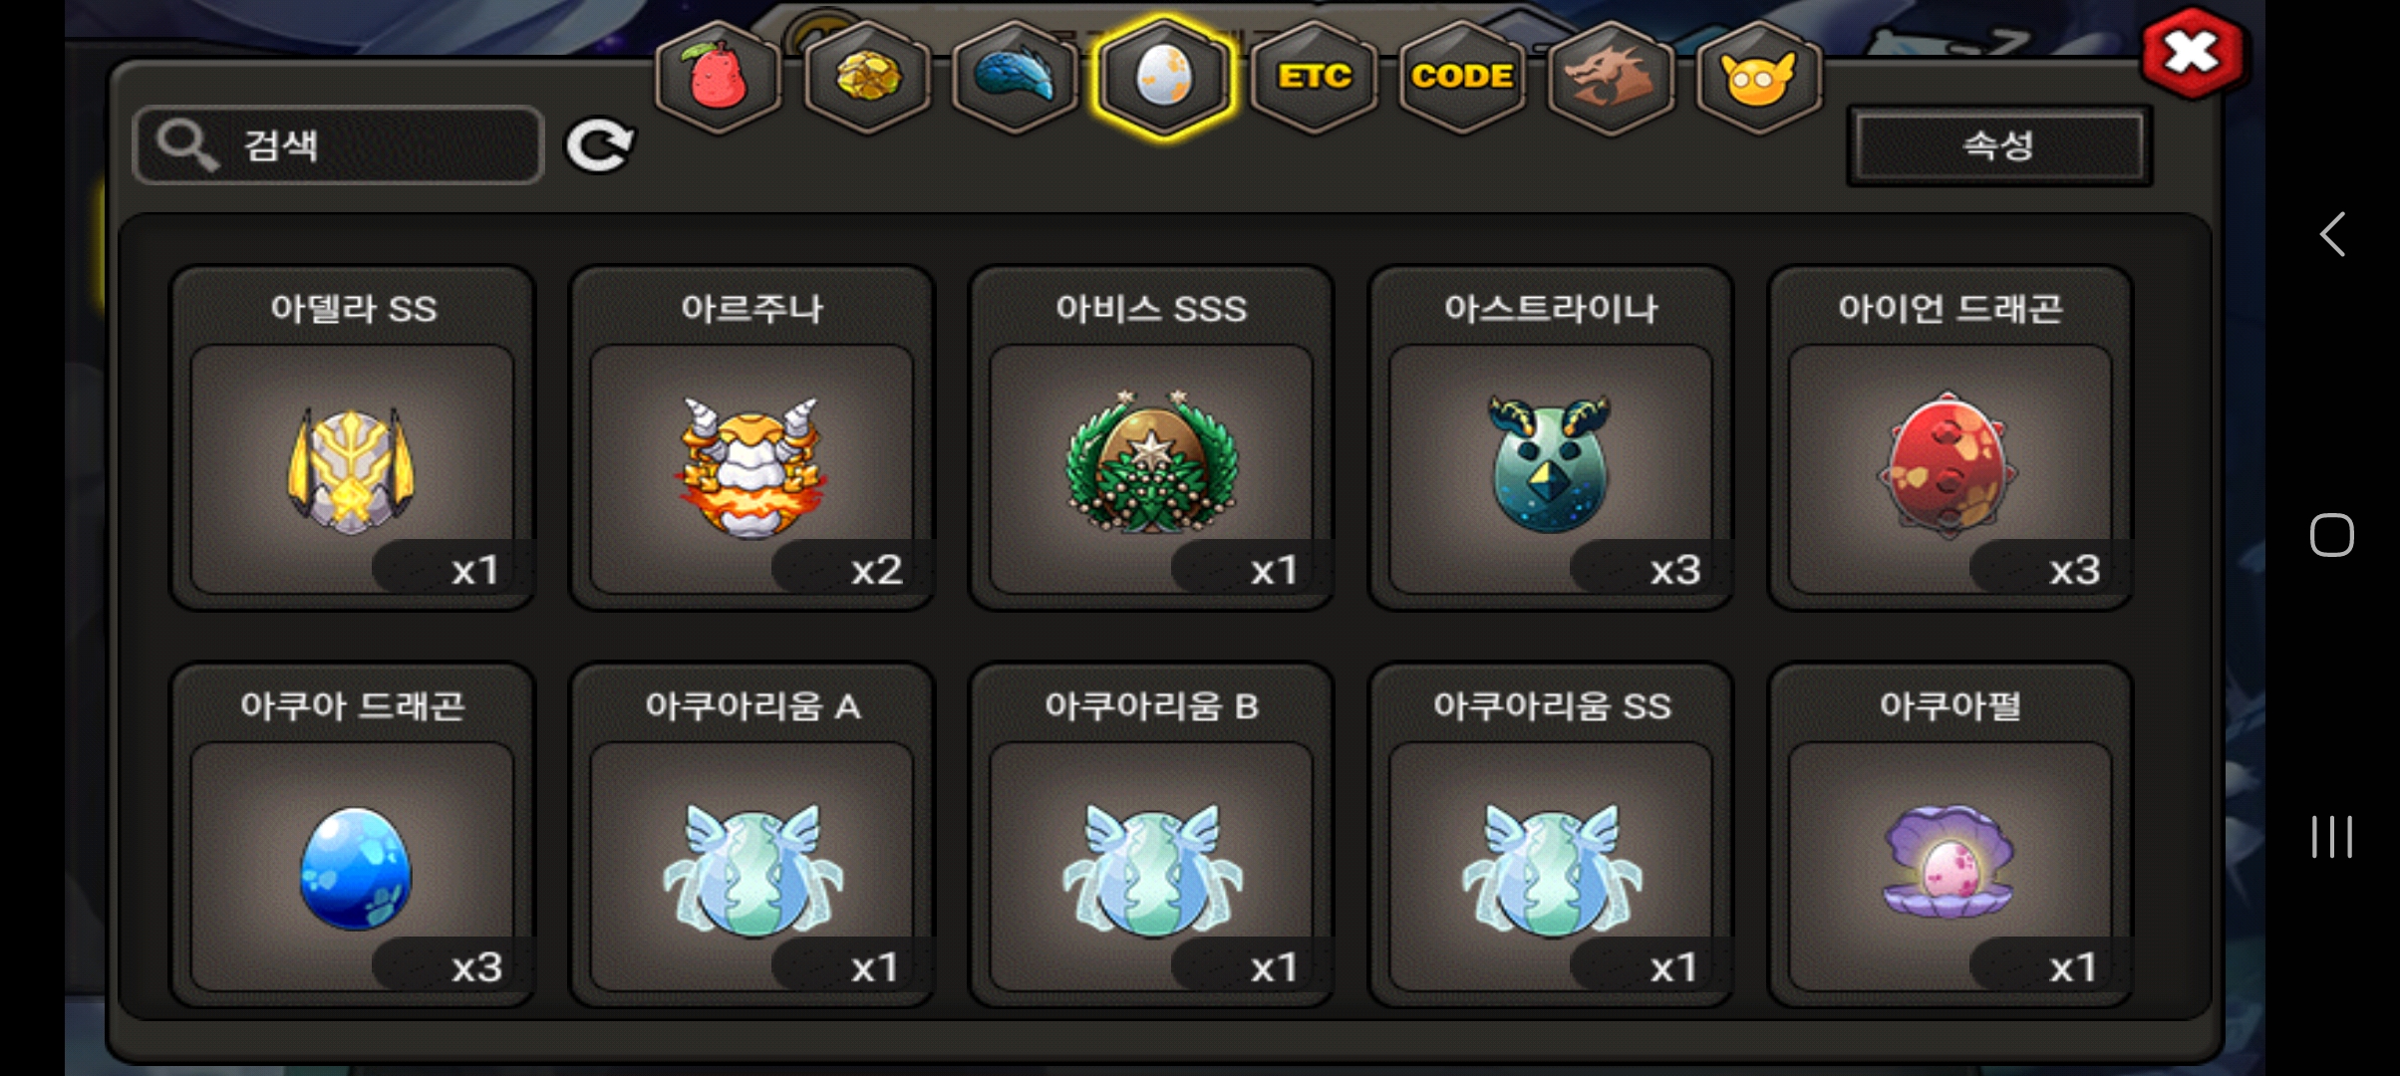Select the 아델라 SS egg
Image resolution: width=2400 pixels, height=1076 pixels.
point(353,437)
